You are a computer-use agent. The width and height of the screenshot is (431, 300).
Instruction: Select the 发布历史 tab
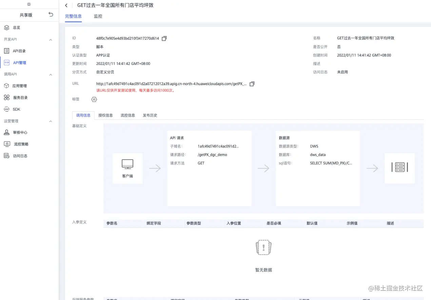tap(150, 115)
